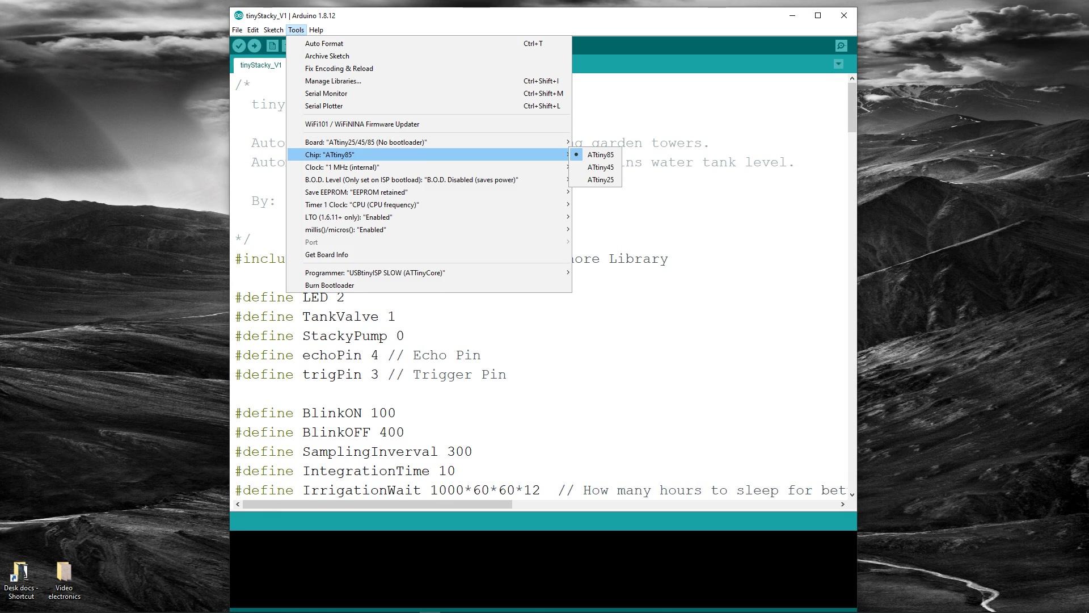Click the Verify checkmark button

pos(239,46)
